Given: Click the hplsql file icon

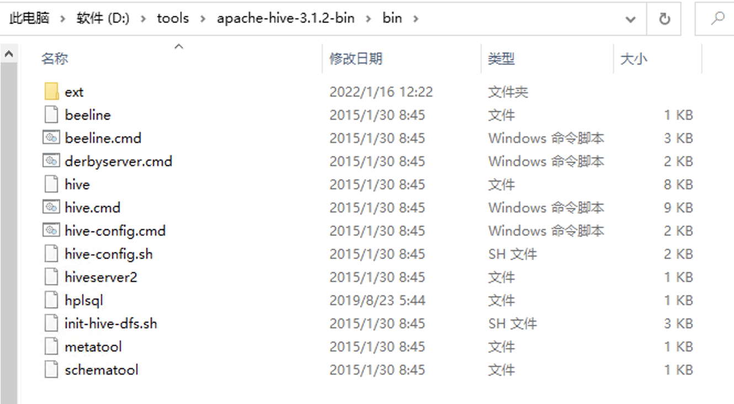Looking at the screenshot, I should pyautogui.click(x=51, y=300).
